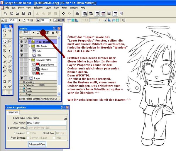Select the Text (A) tool
This screenshot has height=151, width=176.
pos(5,87)
